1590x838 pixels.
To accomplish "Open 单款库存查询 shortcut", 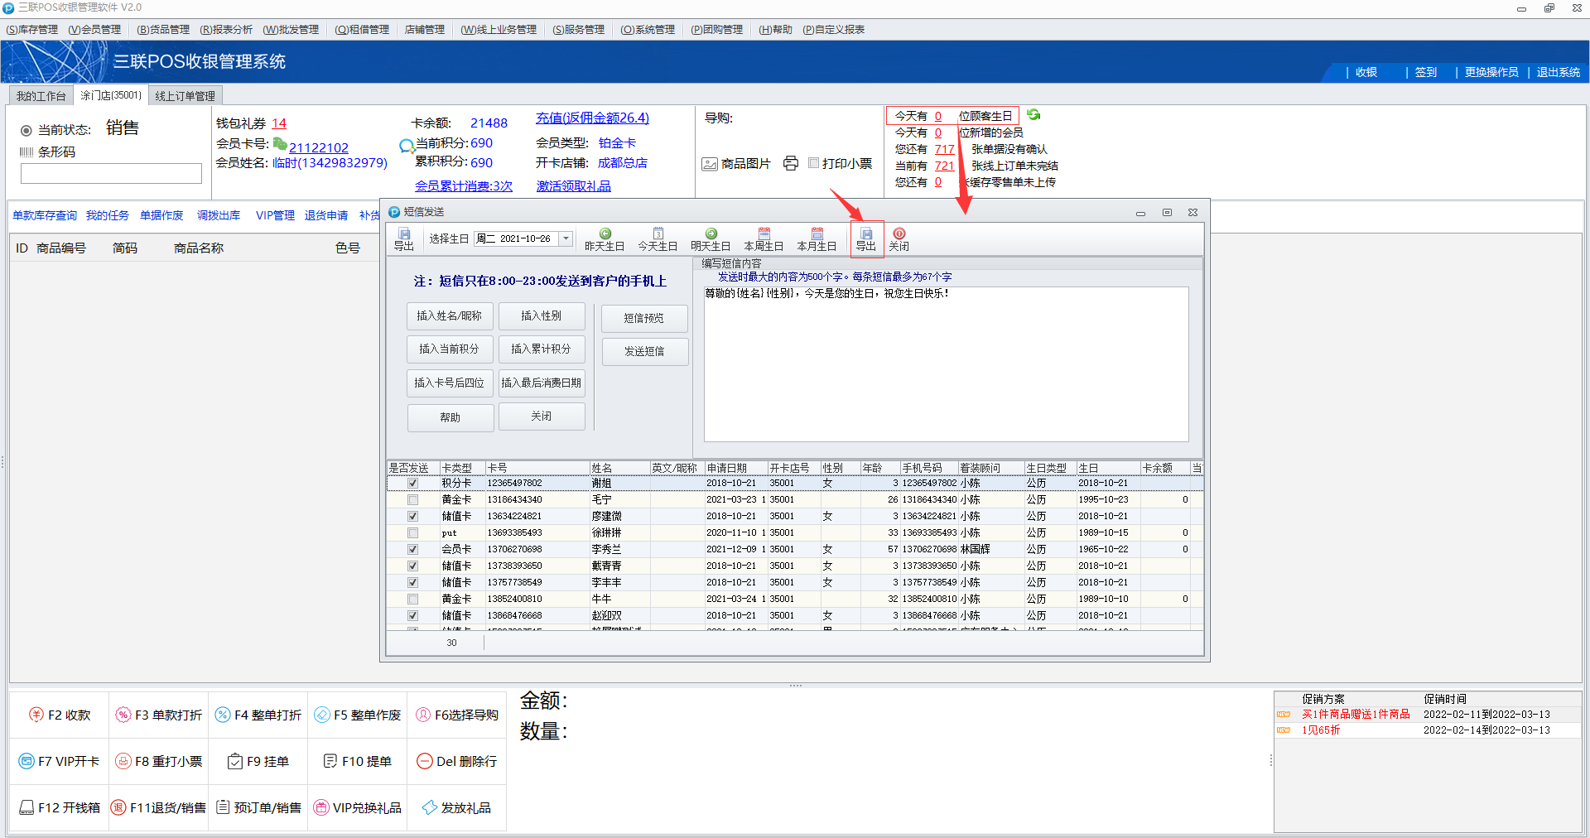I will click(45, 215).
